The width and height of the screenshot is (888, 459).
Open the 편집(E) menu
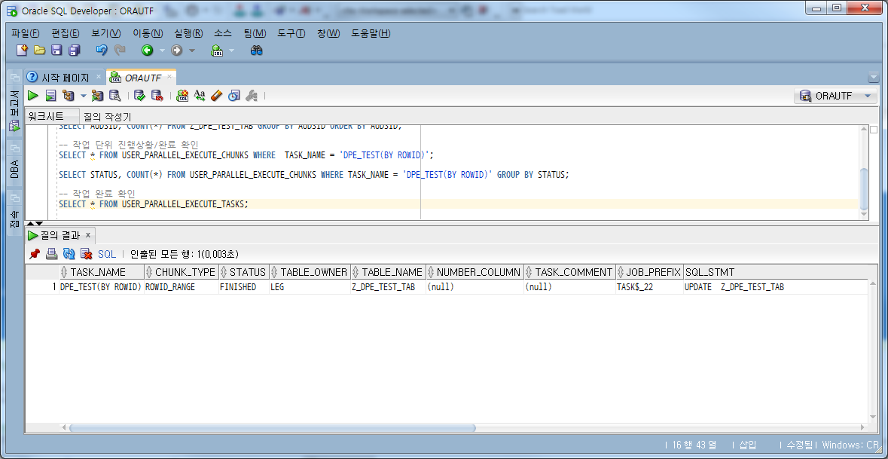coord(66,33)
